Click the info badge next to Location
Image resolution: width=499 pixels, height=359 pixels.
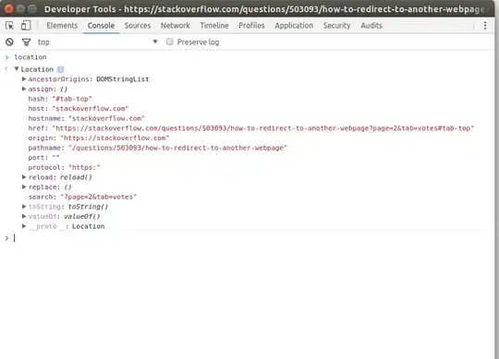pyautogui.click(x=60, y=69)
